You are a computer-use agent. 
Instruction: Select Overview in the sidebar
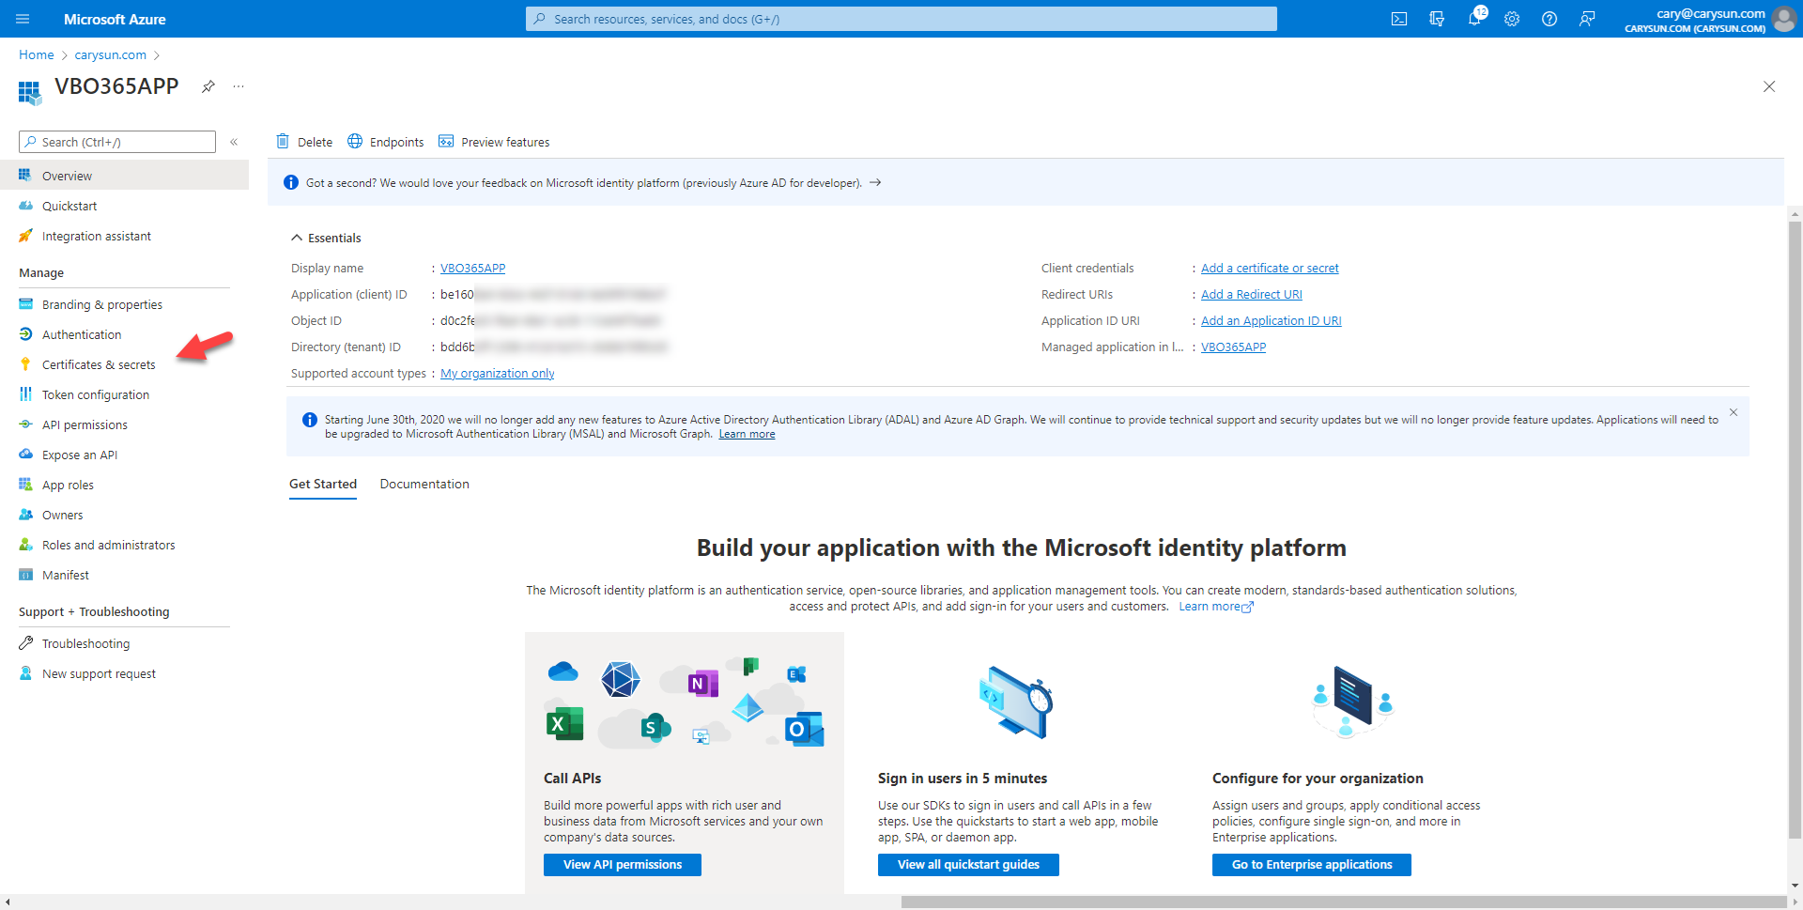[124, 176]
